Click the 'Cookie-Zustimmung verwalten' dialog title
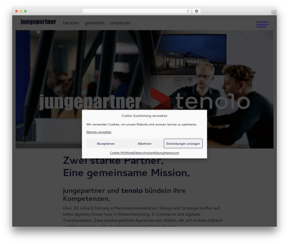 [x=144, y=116]
